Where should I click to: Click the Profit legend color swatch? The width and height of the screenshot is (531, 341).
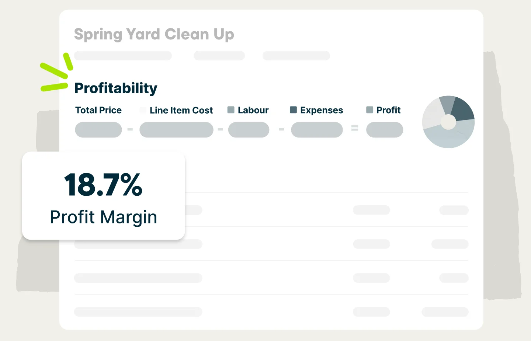[369, 110]
